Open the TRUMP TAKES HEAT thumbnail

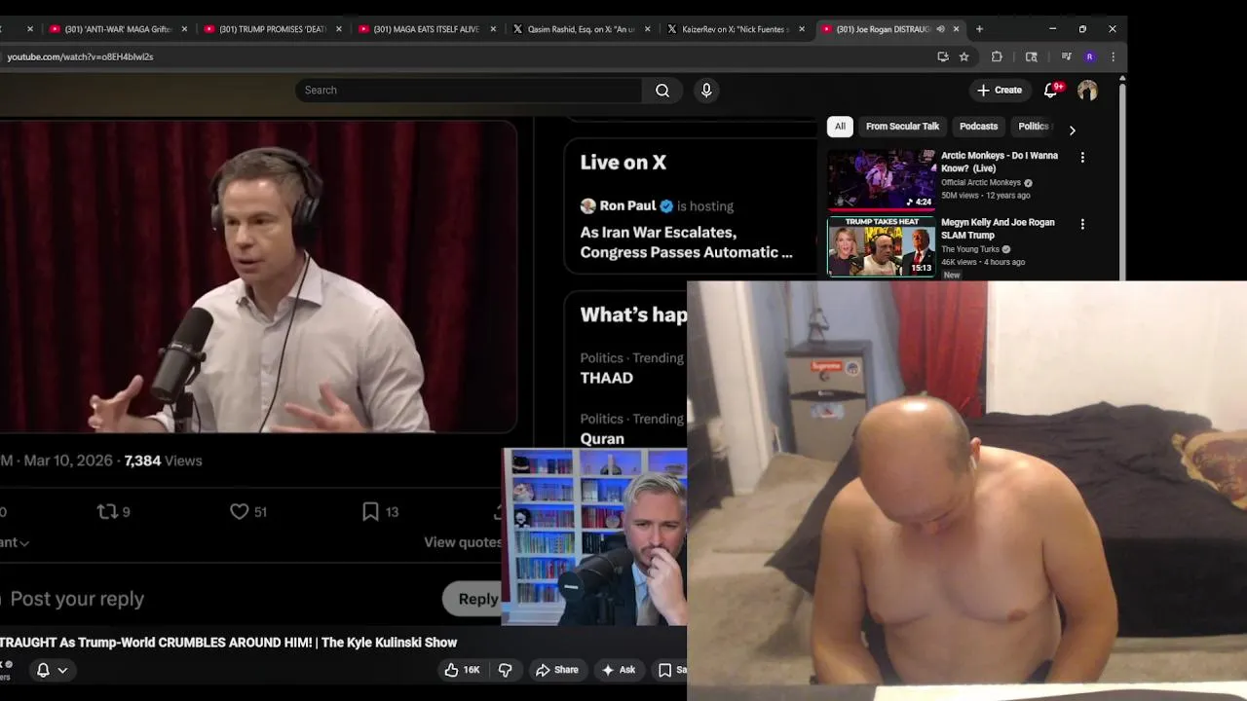pyautogui.click(x=882, y=246)
